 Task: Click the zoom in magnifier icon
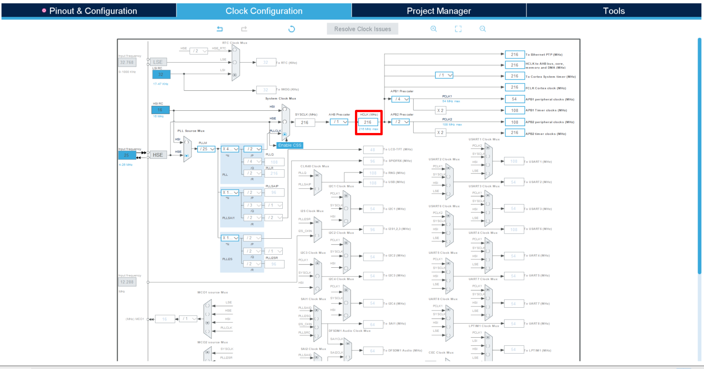click(434, 29)
